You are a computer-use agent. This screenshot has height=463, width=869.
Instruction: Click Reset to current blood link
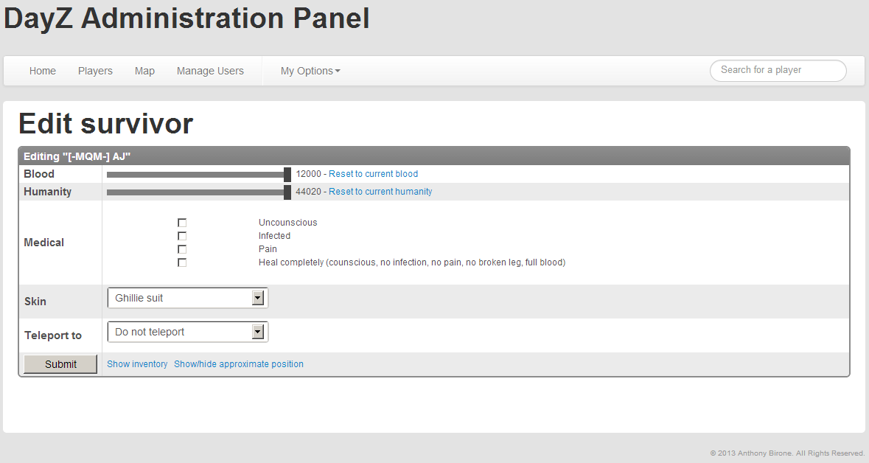pyautogui.click(x=374, y=174)
